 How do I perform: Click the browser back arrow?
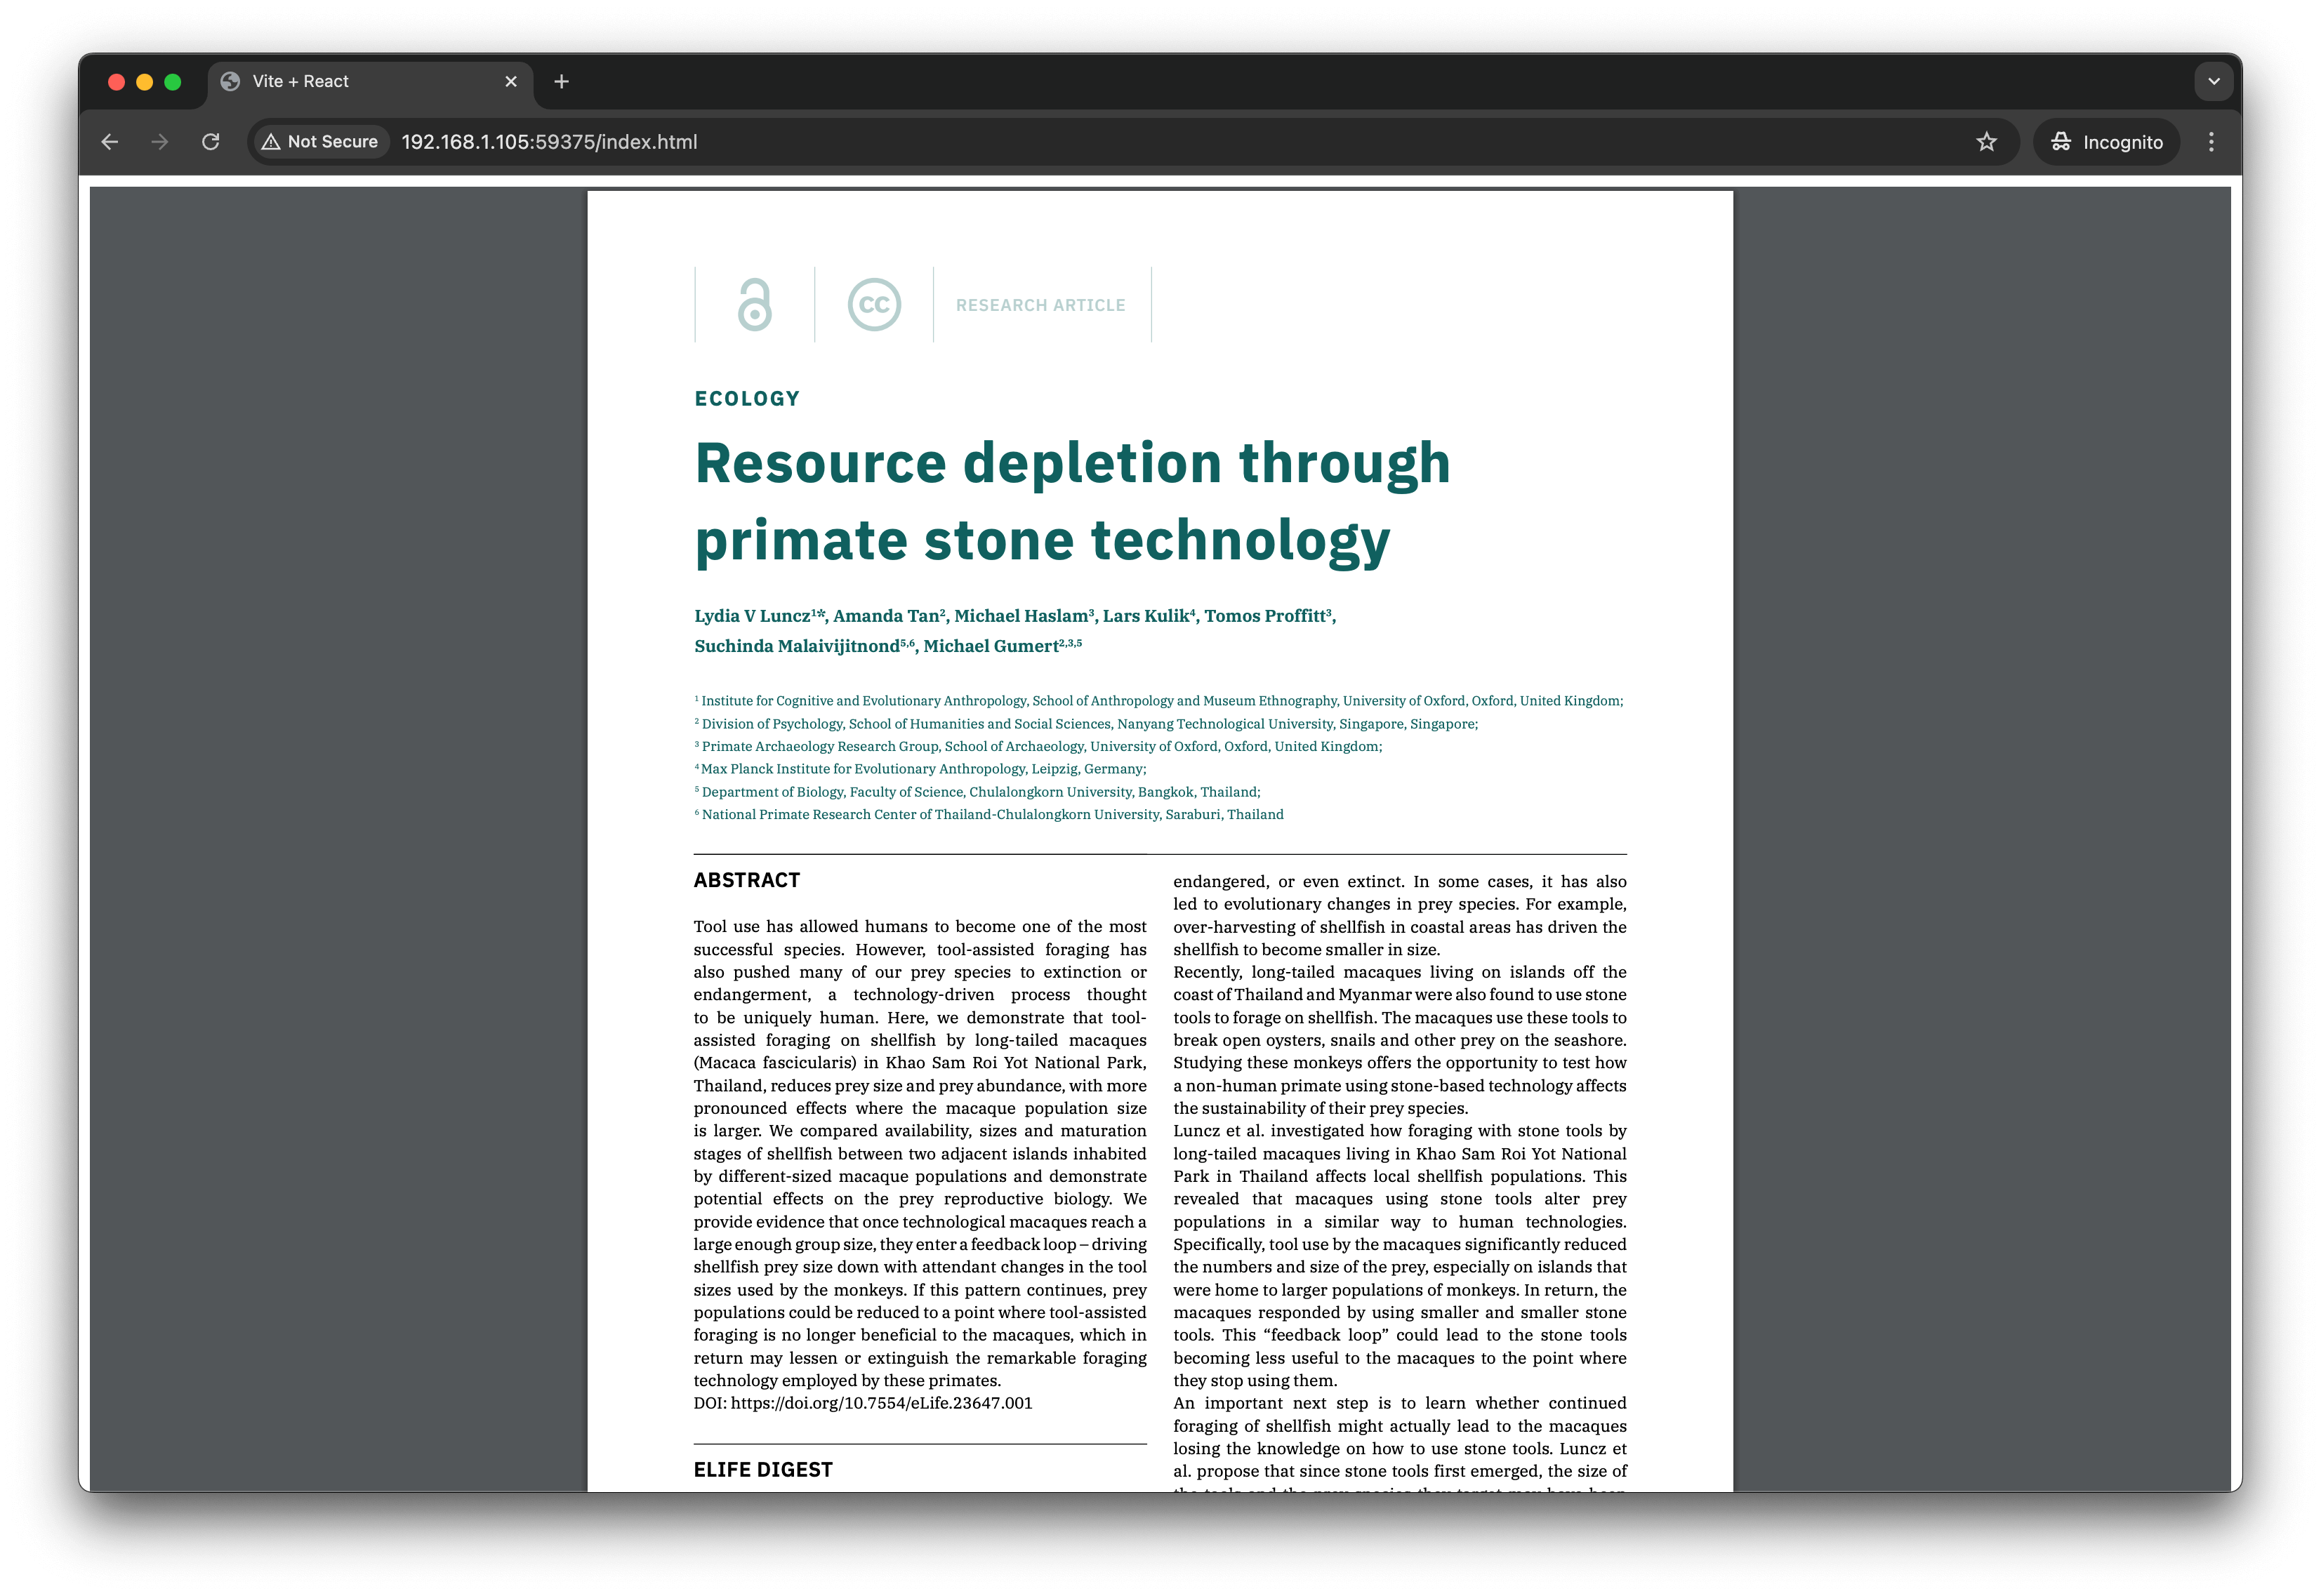pos(110,142)
